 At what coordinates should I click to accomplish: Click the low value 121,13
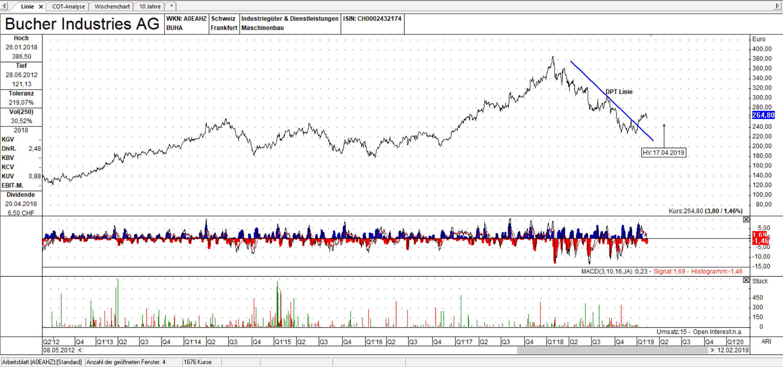pyautogui.click(x=21, y=84)
